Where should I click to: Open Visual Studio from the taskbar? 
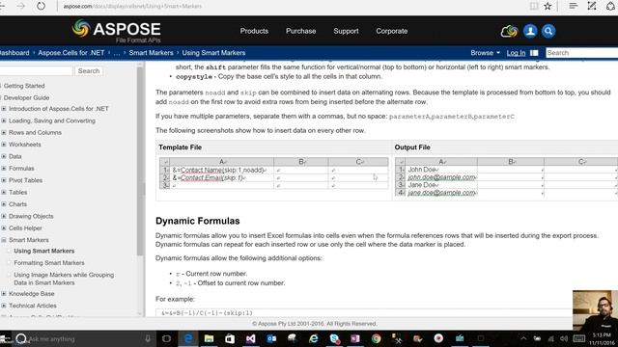click(x=251, y=338)
